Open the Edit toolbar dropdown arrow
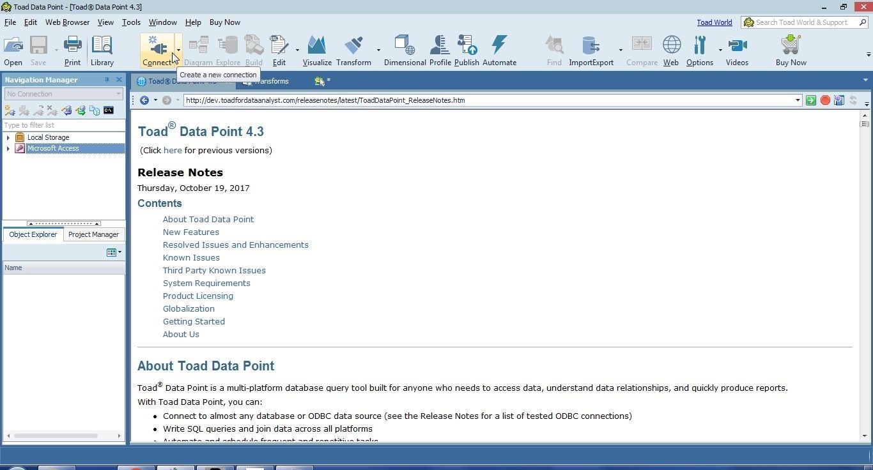The width and height of the screenshot is (873, 470). (297, 50)
